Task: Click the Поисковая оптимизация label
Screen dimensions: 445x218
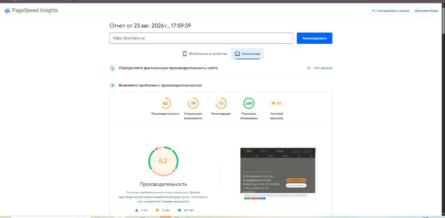Action: [249, 116]
